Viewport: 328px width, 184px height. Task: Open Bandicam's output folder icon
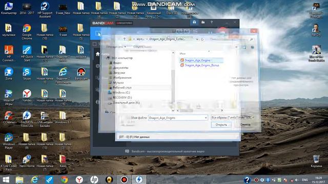[x=203, y=22]
